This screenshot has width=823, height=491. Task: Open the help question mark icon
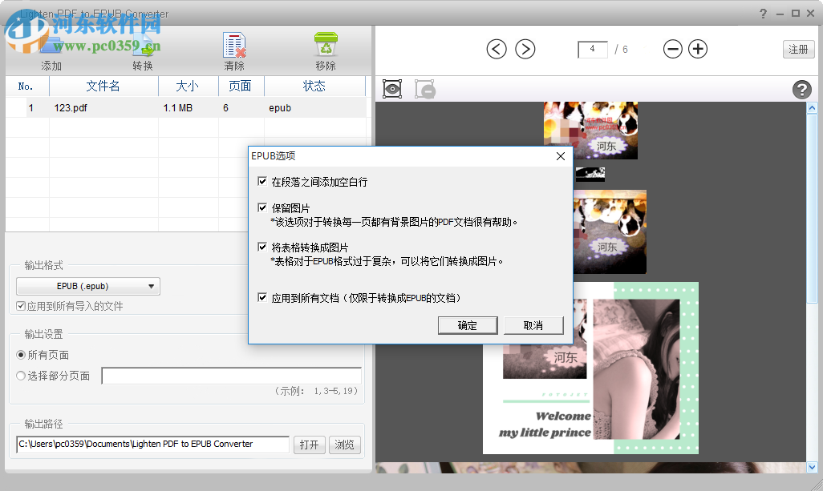click(802, 89)
